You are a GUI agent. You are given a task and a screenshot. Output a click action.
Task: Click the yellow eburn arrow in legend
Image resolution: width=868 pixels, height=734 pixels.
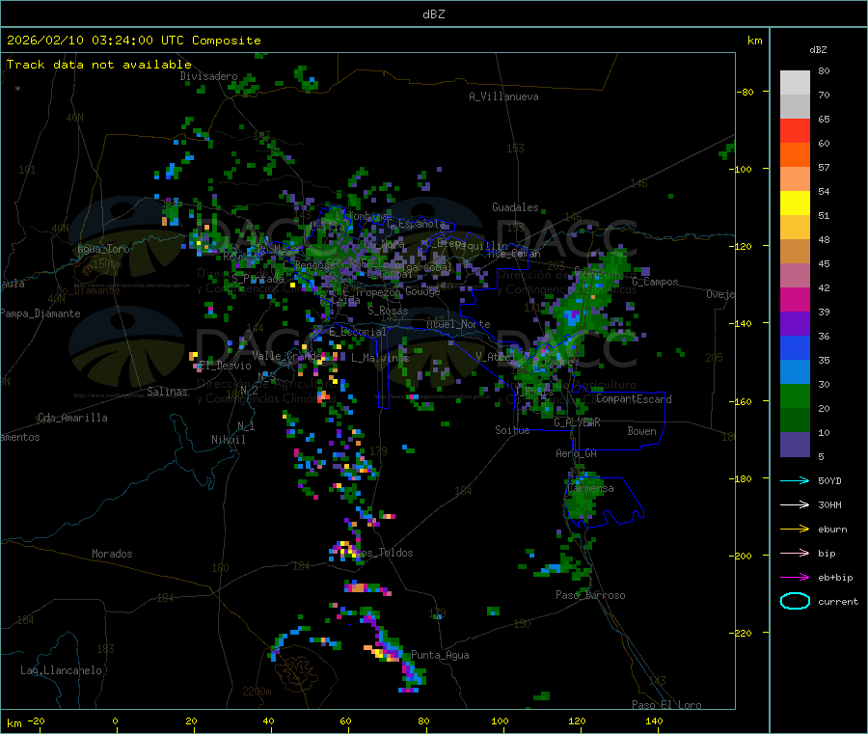point(795,530)
